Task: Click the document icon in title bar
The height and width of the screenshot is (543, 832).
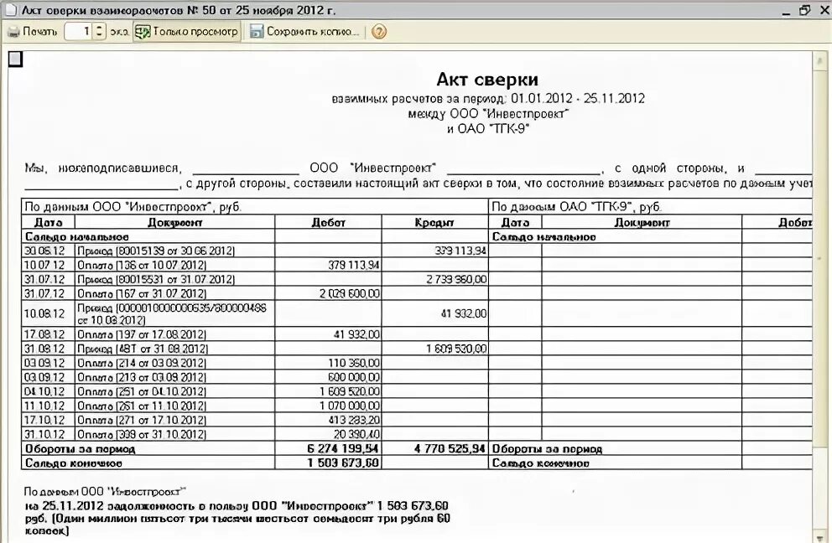Action: click(x=11, y=10)
